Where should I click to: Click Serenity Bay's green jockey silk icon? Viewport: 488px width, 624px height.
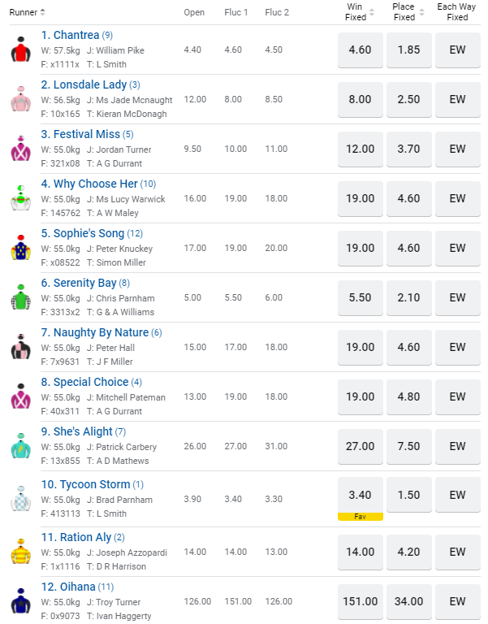pos(20,297)
